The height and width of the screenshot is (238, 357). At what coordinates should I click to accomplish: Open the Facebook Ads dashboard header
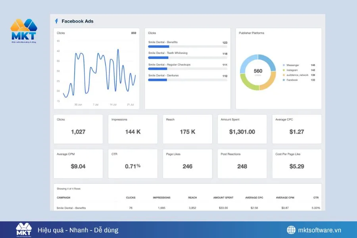78,21
